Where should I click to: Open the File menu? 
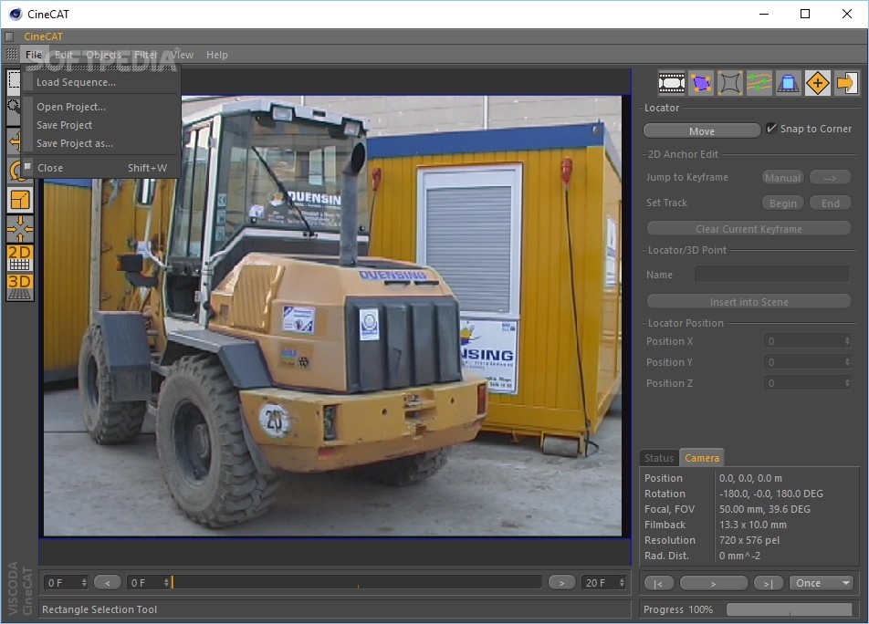pos(34,54)
